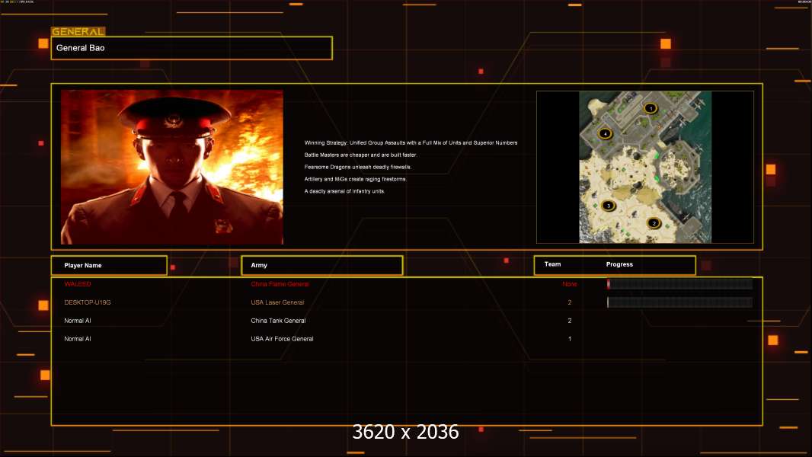Click the Army column header
This screenshot has width=812, height=457.
(x=322, y=266)
